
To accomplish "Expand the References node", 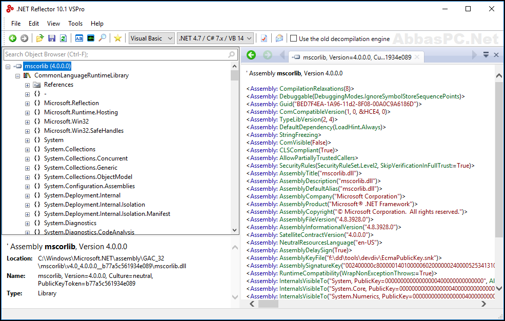I will point(27,85).
